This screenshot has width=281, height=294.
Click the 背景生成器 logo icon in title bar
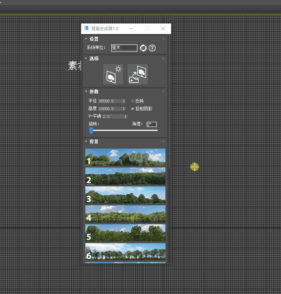(x=86, y=28)
